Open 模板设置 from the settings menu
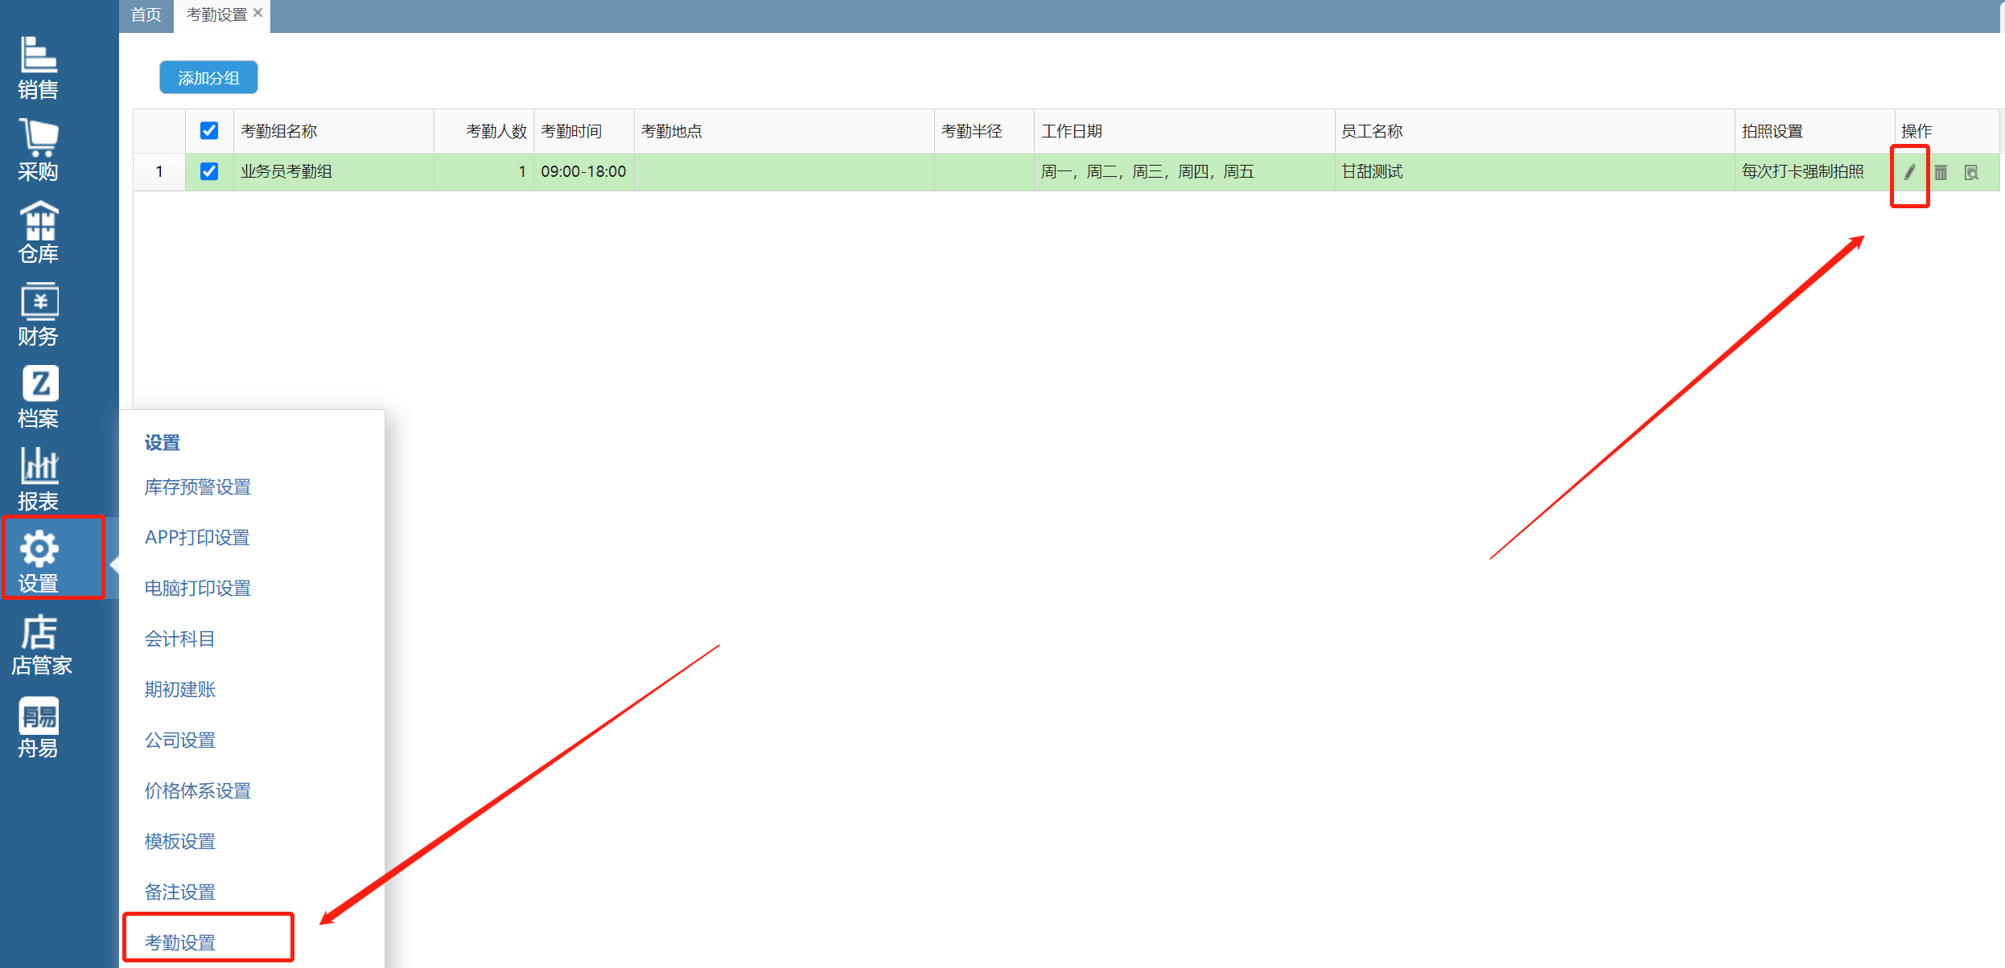The image size is (2005, 968). [180, 841]
